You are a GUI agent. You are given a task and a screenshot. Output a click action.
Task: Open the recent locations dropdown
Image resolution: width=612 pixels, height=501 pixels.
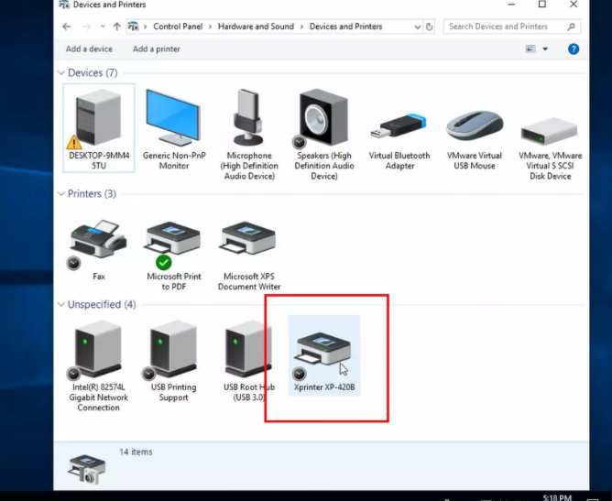(103, 27)
